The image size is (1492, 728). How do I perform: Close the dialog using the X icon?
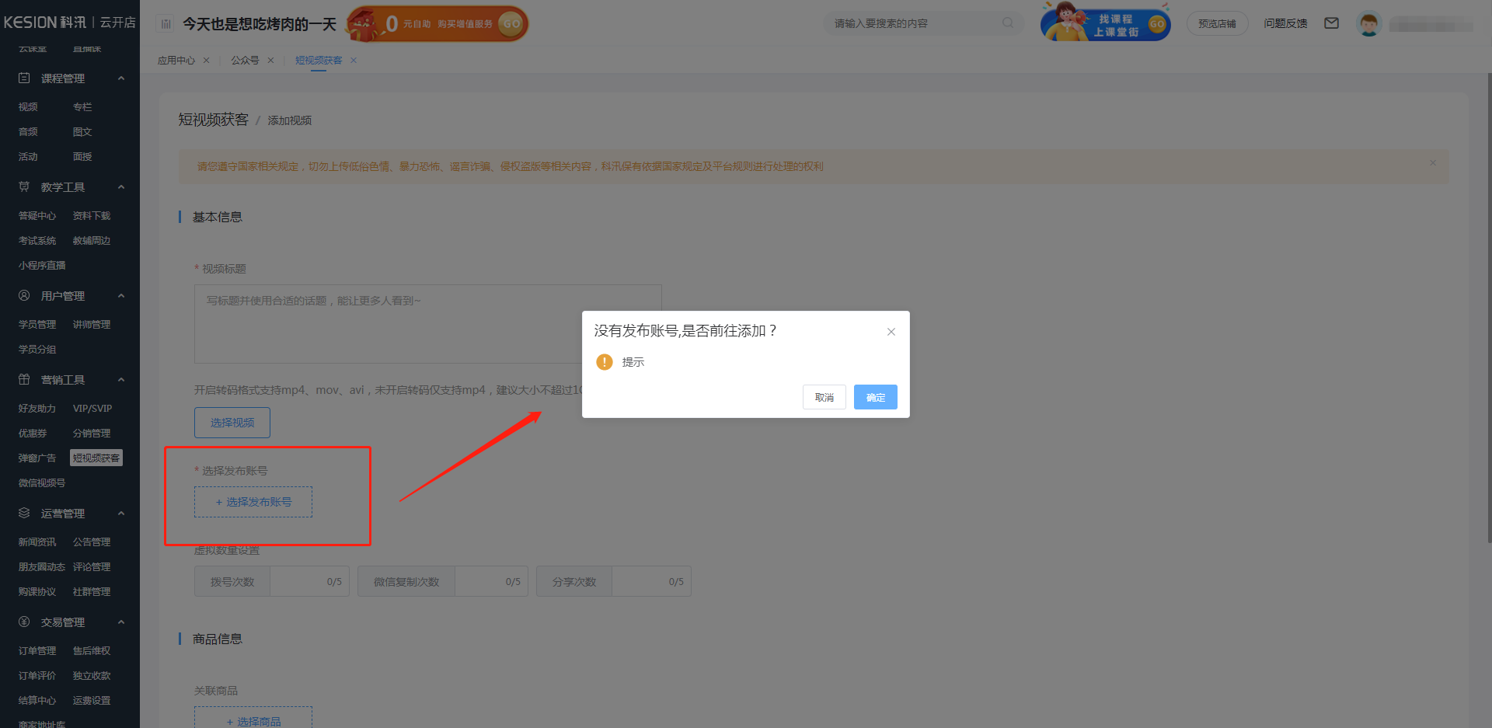(x=891, y=332)
